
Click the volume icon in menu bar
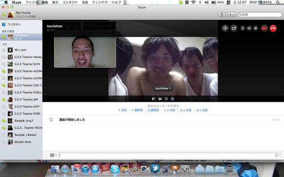[x=206, y=2]
